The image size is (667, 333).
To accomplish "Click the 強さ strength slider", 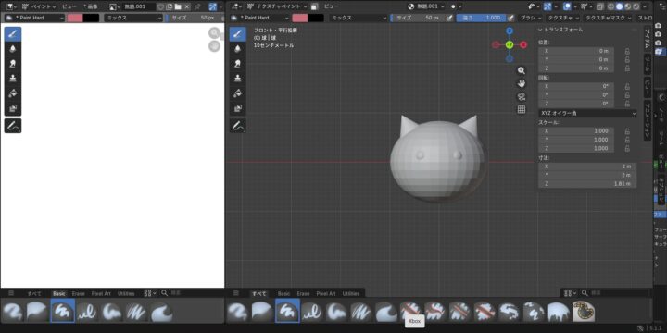I will click(481, 18).
